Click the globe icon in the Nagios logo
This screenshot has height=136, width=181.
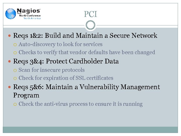coord(11,14)
